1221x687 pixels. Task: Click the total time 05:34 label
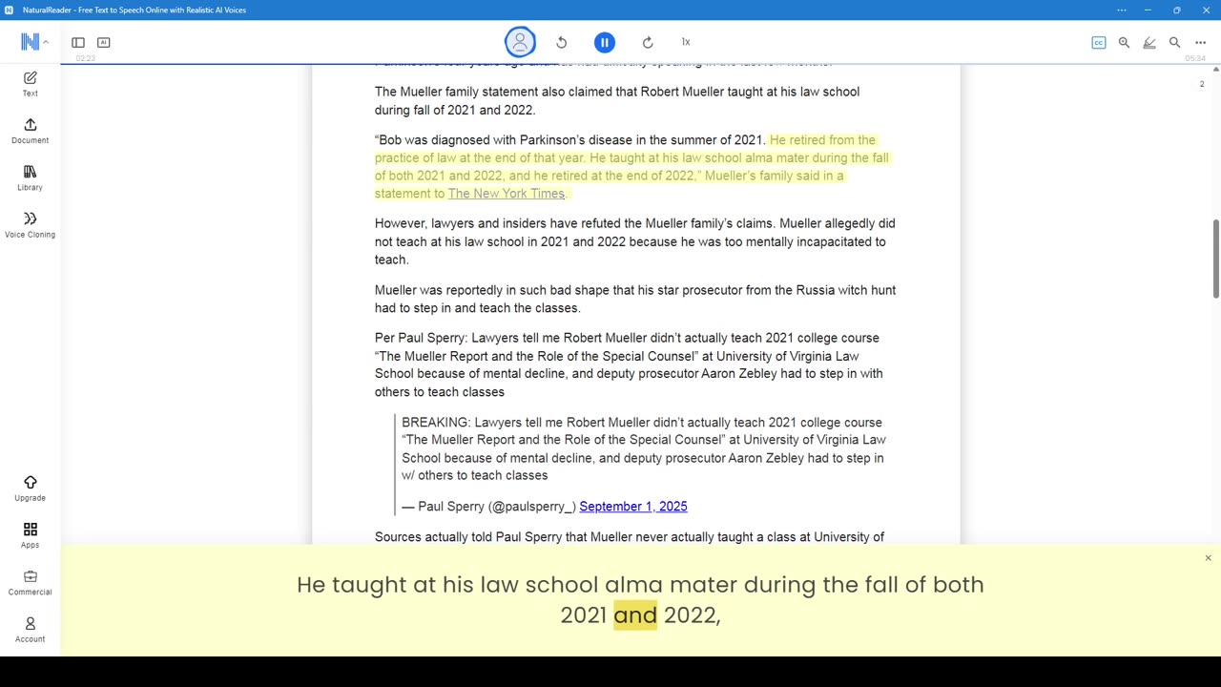tap(1195, 58)
